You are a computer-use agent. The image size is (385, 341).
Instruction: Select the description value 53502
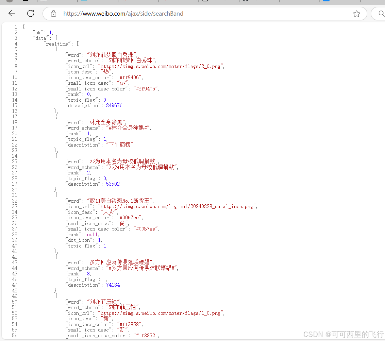pos(113,184)
